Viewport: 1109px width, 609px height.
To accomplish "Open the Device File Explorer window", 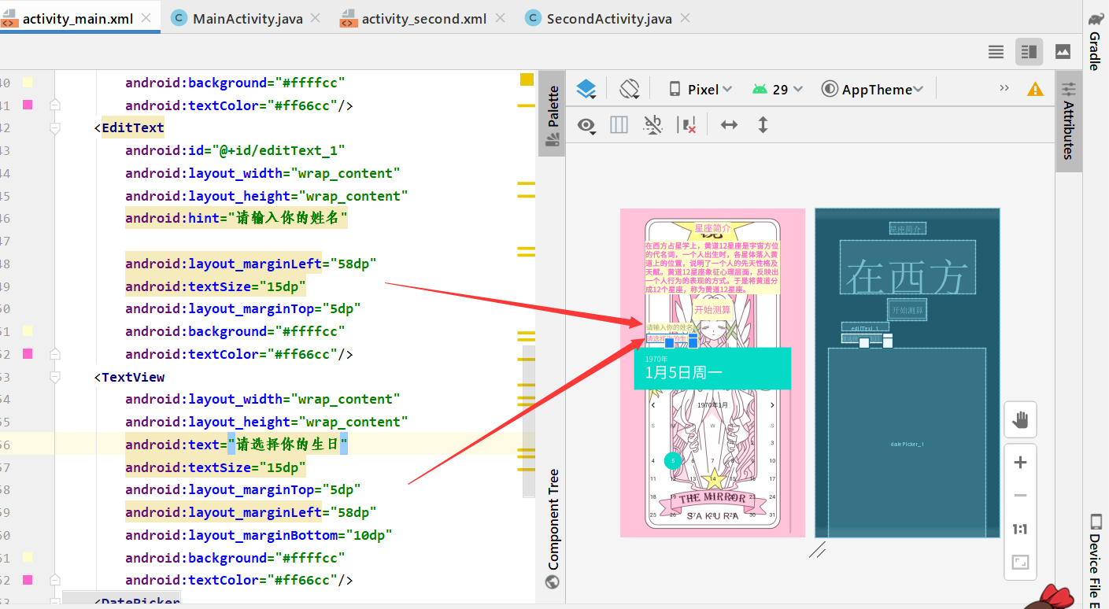I will [1095, 560].
